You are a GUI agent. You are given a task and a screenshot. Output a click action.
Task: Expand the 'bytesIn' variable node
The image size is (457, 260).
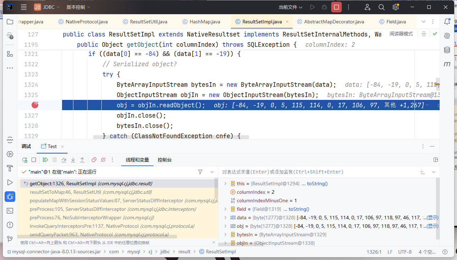225,234
